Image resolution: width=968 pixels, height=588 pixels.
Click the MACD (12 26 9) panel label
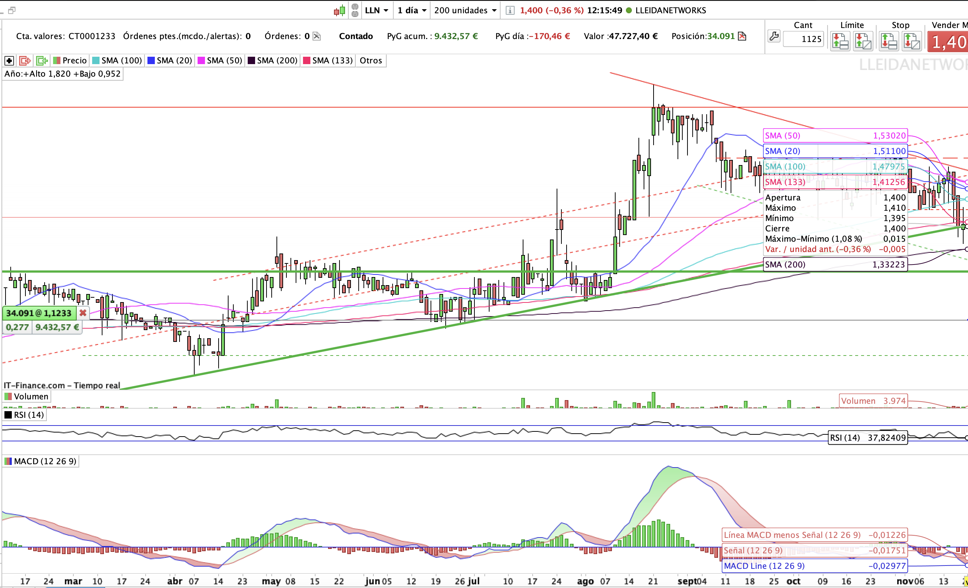point(41,461)
